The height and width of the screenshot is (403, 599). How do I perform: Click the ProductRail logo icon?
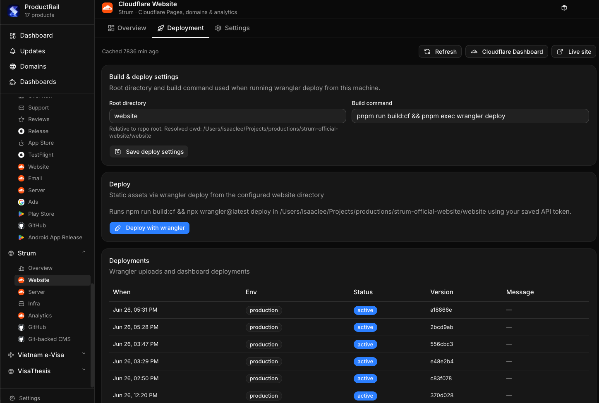[x=14, y=11]
